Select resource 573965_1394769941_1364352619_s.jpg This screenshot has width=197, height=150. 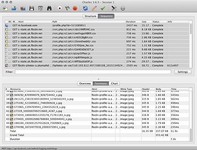pyautogui.click(x=97, y=107)
